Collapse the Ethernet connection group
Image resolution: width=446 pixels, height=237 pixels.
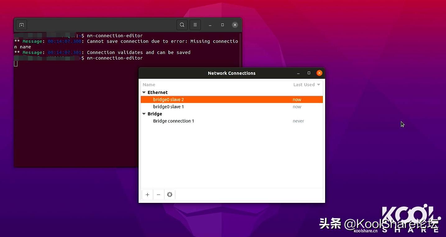tap(144, 92)
